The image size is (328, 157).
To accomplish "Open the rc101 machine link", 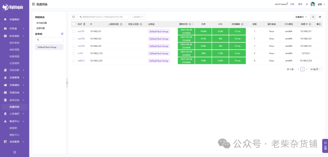I will pos(80,53).
